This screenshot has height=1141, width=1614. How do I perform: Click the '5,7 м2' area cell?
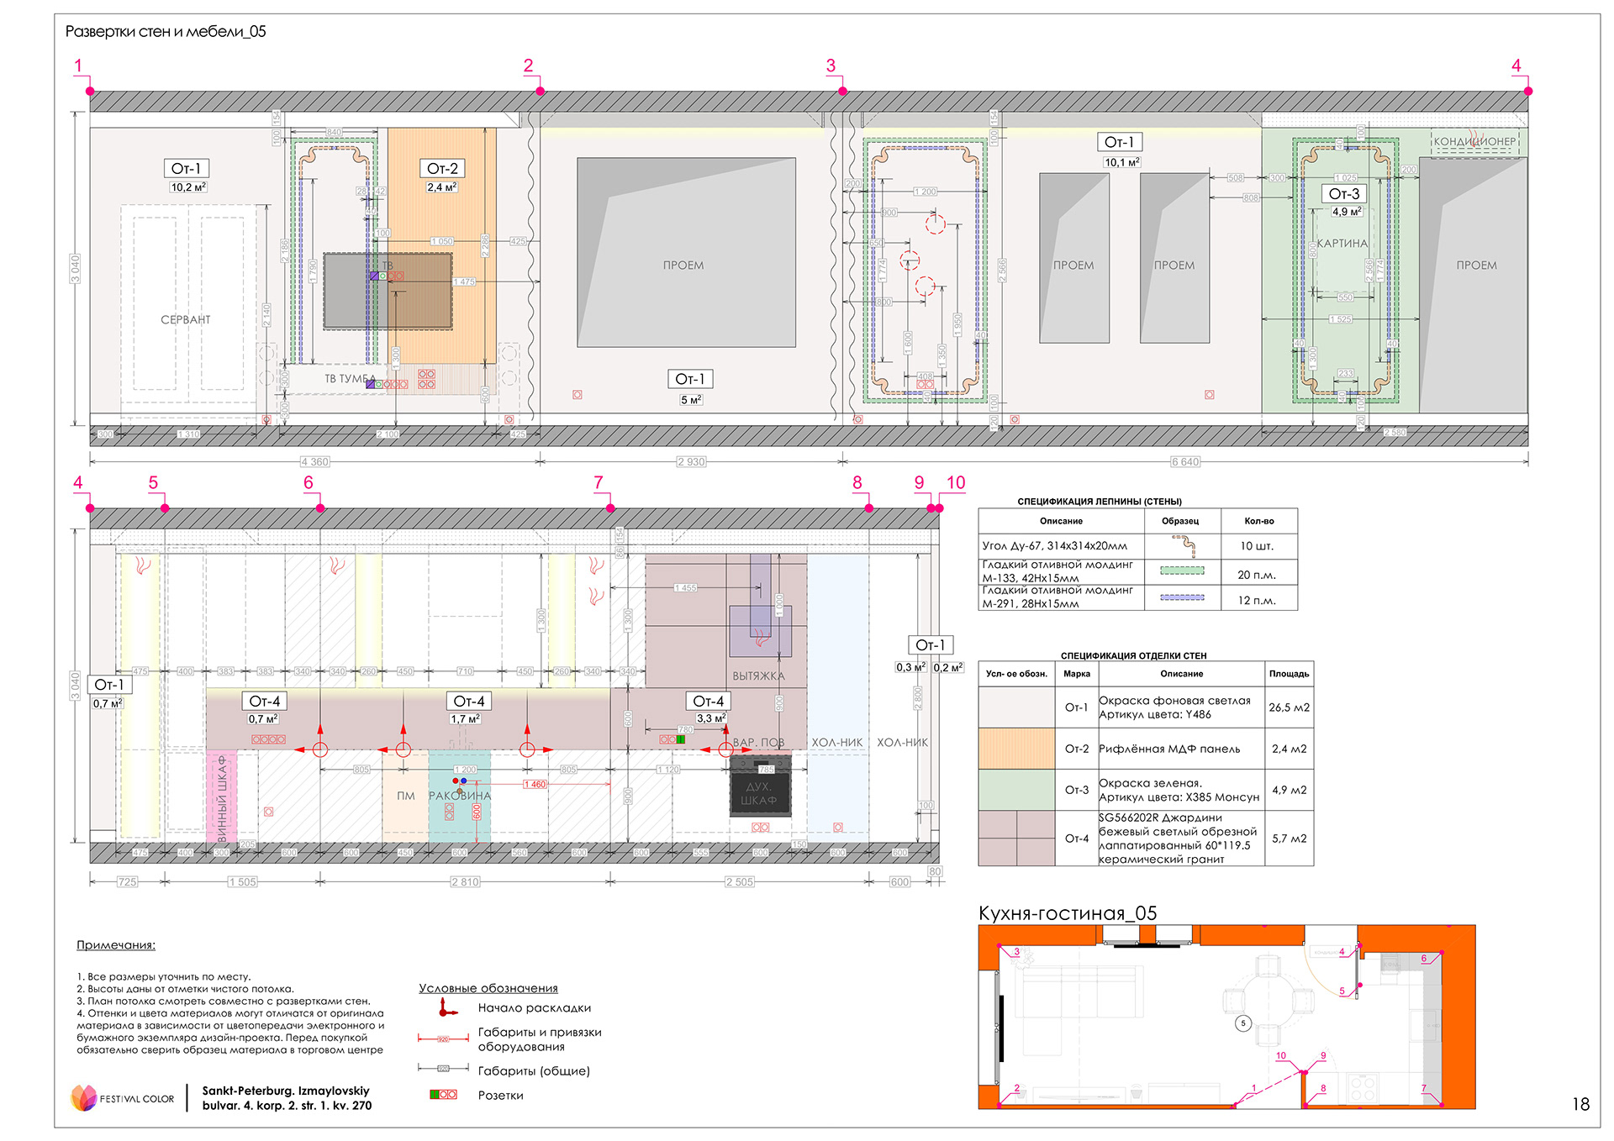click(1290, 839)
